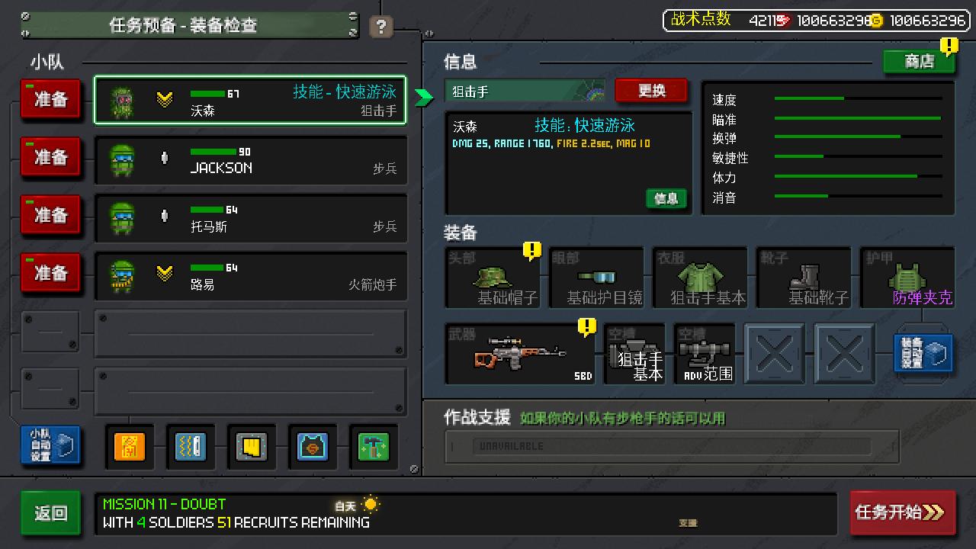Image resolution: width=976 pixels, height=549 pixels.
Task: Select the blue vest item icon
Action: 312,447
